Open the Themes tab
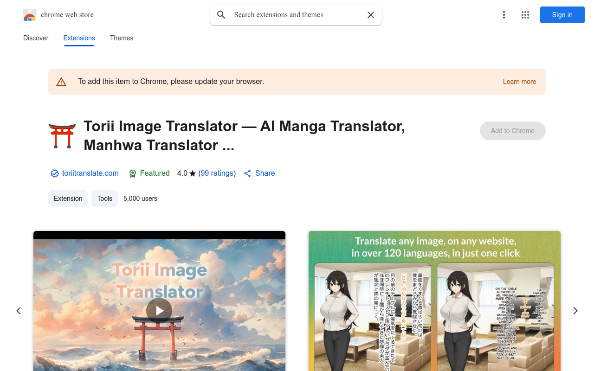The image size is (594, 371). pyautogui.click(x=122, y=38)
